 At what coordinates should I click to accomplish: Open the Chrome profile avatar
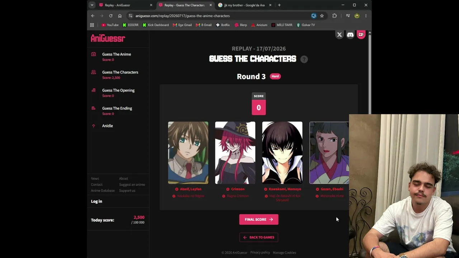coord(357,16)
